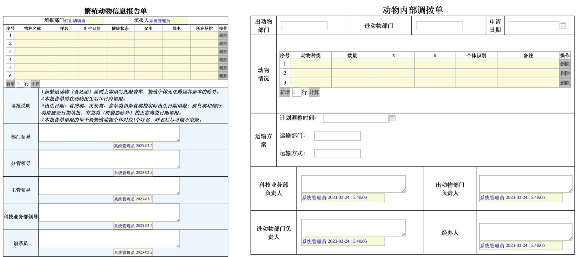This screenshot has height=257, width=576.
Task: Focus the 填报部门 field showing 红山动物园
Action: pyautogui.click(x=84, y=21)
